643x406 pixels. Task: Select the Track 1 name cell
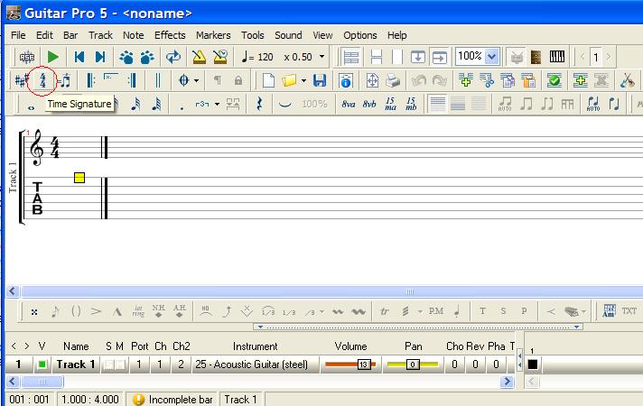pos(76,364)
